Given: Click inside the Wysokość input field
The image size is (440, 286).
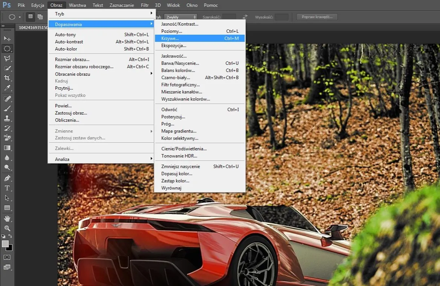Looking at the screenshot, I should (281, 17).
